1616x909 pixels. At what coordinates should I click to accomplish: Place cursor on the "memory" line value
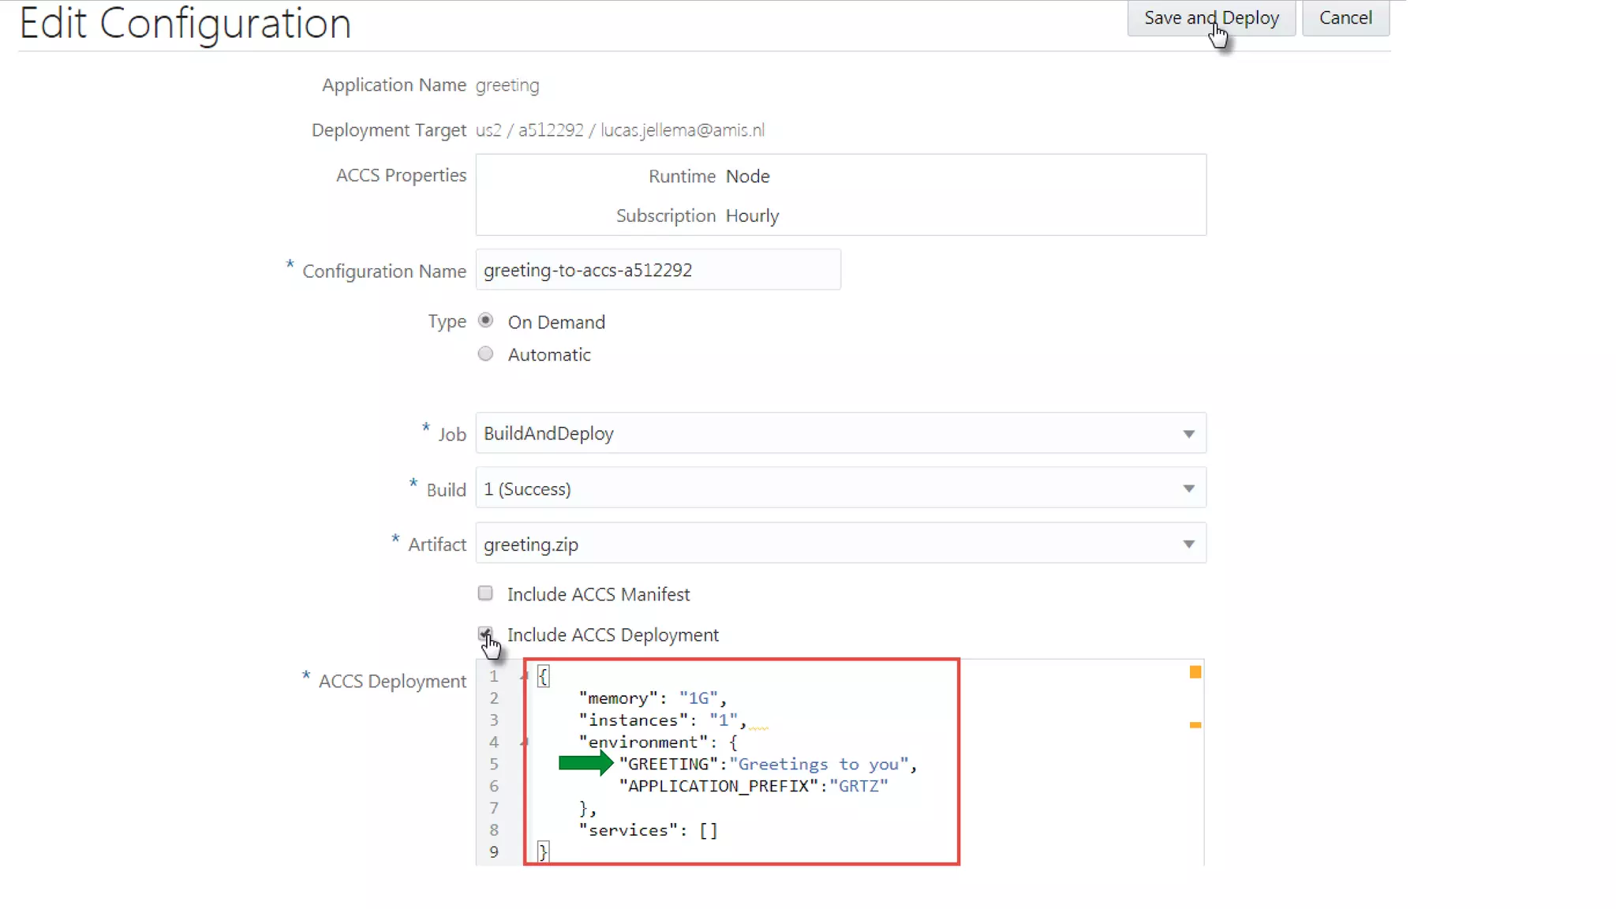pyautogui.click(x=698, y=698)
